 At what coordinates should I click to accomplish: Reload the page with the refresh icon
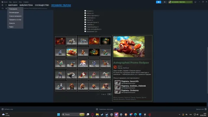tap(3, 8)
